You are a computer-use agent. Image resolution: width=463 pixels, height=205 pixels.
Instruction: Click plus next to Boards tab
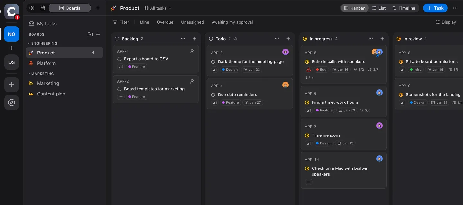tap(98, 8)
